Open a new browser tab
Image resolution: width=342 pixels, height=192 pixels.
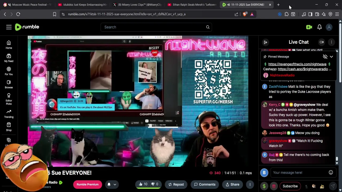click(x=278, y=5)
